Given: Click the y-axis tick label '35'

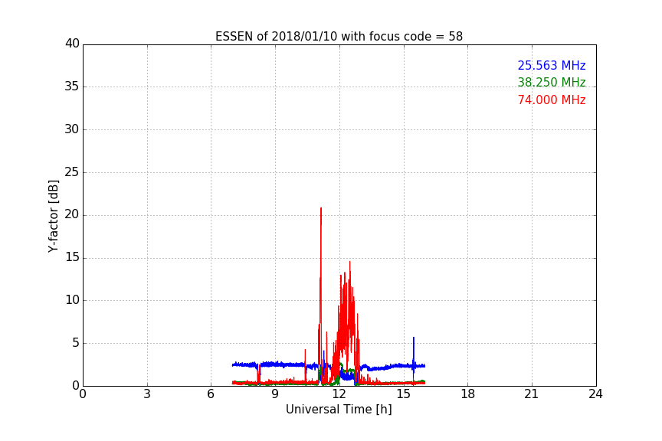Looking at the screenshot, I should [72, 87].
